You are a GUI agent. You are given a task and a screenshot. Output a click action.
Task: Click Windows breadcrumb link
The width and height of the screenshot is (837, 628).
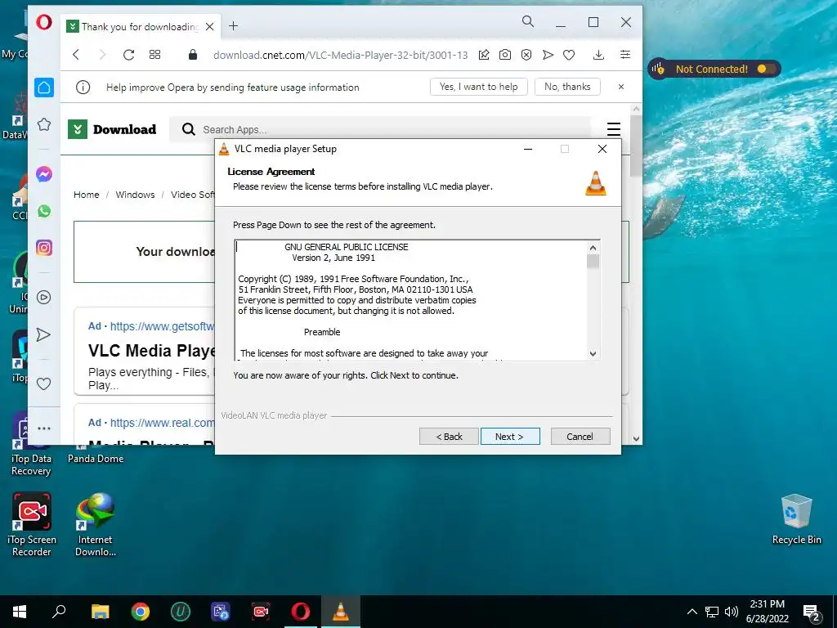tap(135, 195)
